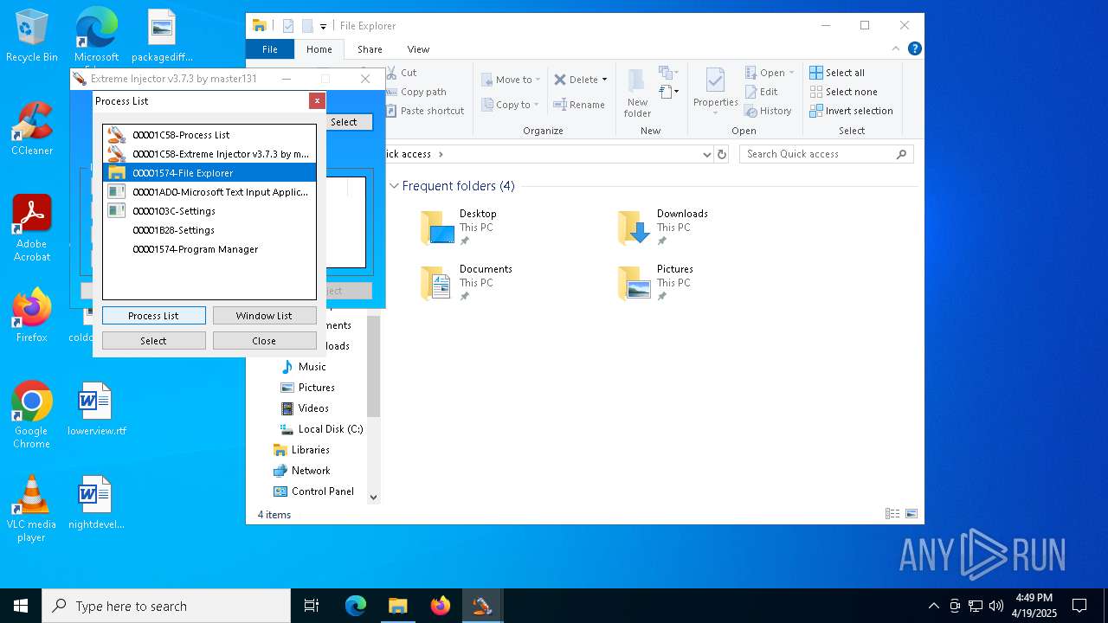Image resolution: width=1108 pixels, height=623 pixels.
Task: Click the Cut scissors icon in ribbon
Action: click(391, 73)
